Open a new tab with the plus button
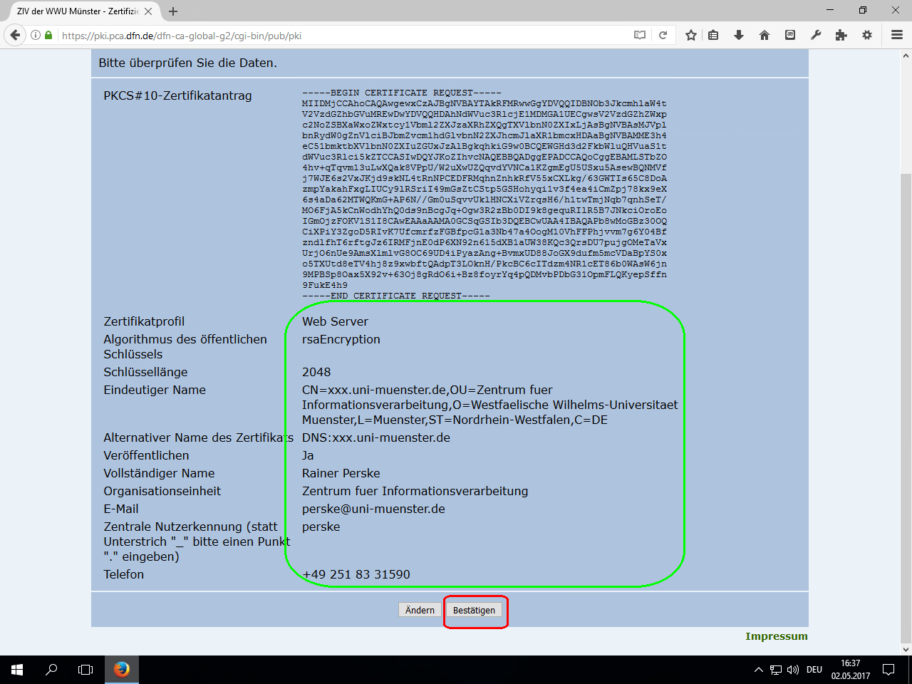Image resolution: width=912 pixels, height=684 pixels. tap(173, 11)
